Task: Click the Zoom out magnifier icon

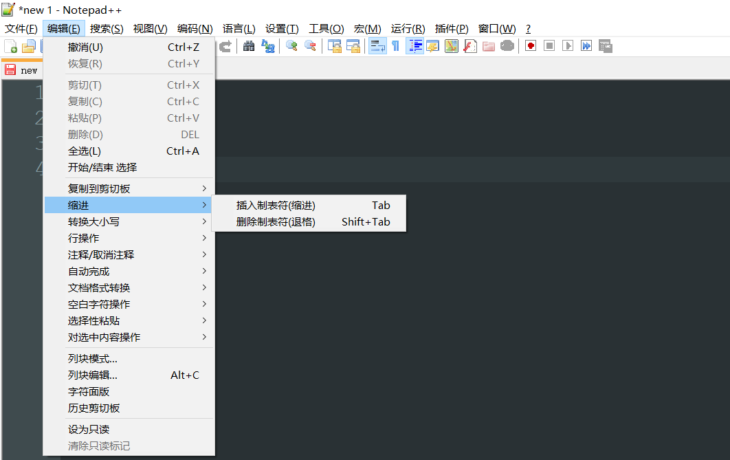Action: (x=311, y=46)
